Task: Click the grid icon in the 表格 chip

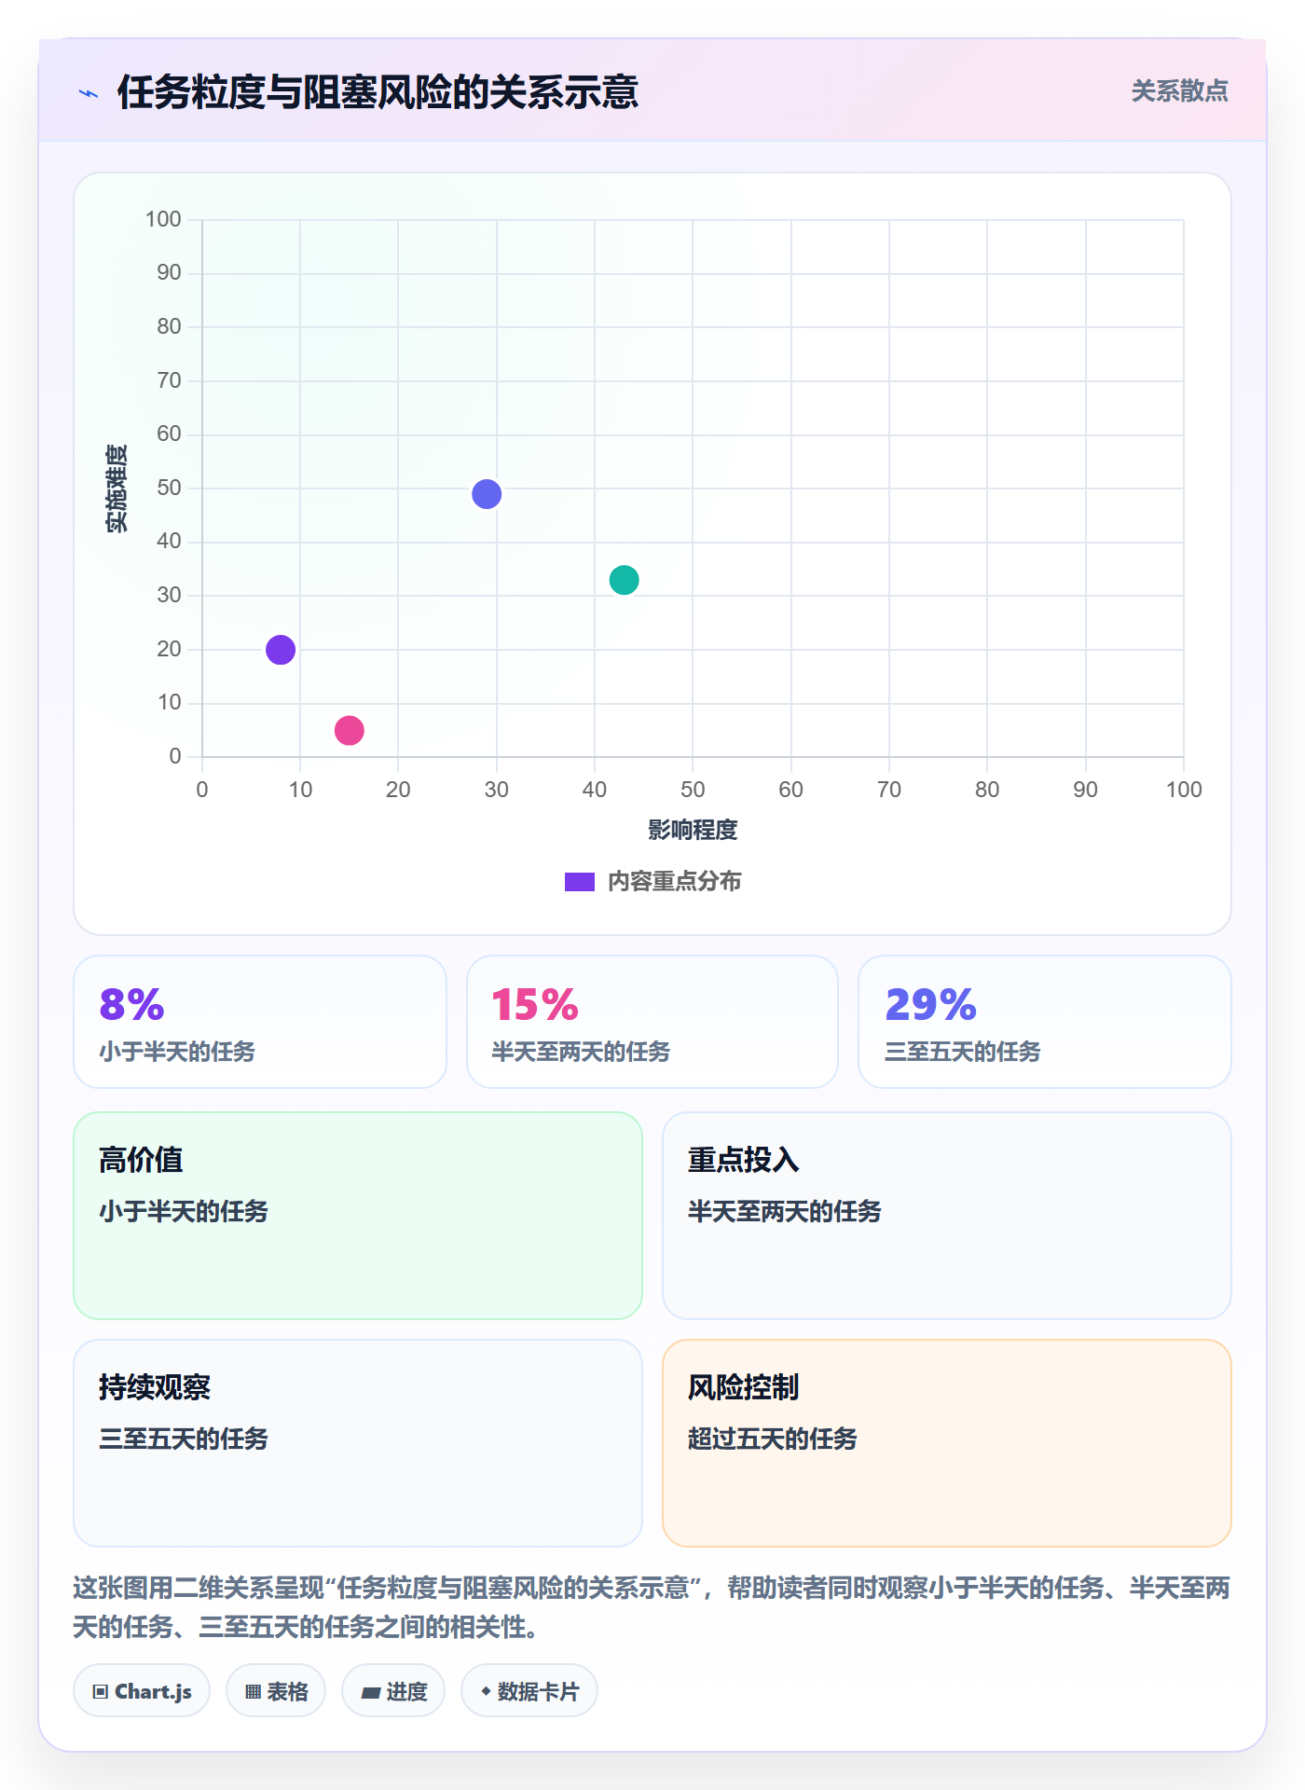Action: 253,1692
